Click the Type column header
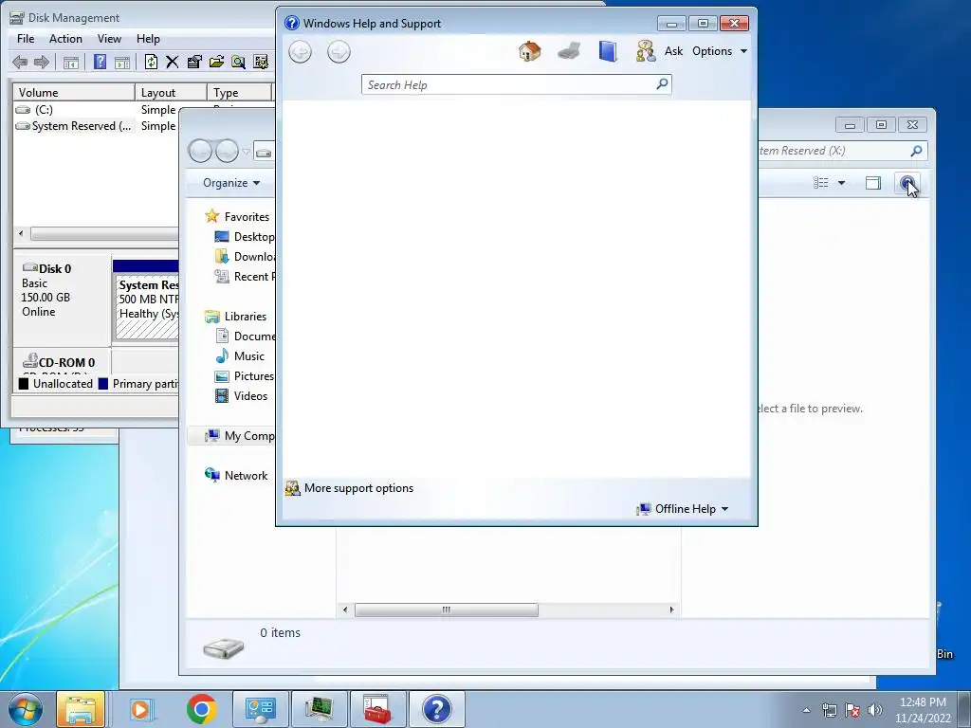Image resolution: width=971 pixels, height=728 pixels. [239, 92]
